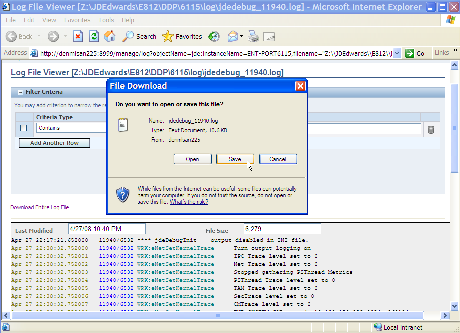Click the Save button in File Download
This screenshot has width=460, height=333.
(235, 159)
